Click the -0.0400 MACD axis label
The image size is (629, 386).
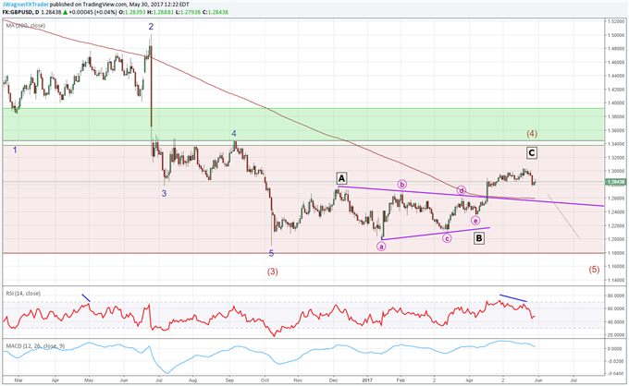(x=616, y=374)
